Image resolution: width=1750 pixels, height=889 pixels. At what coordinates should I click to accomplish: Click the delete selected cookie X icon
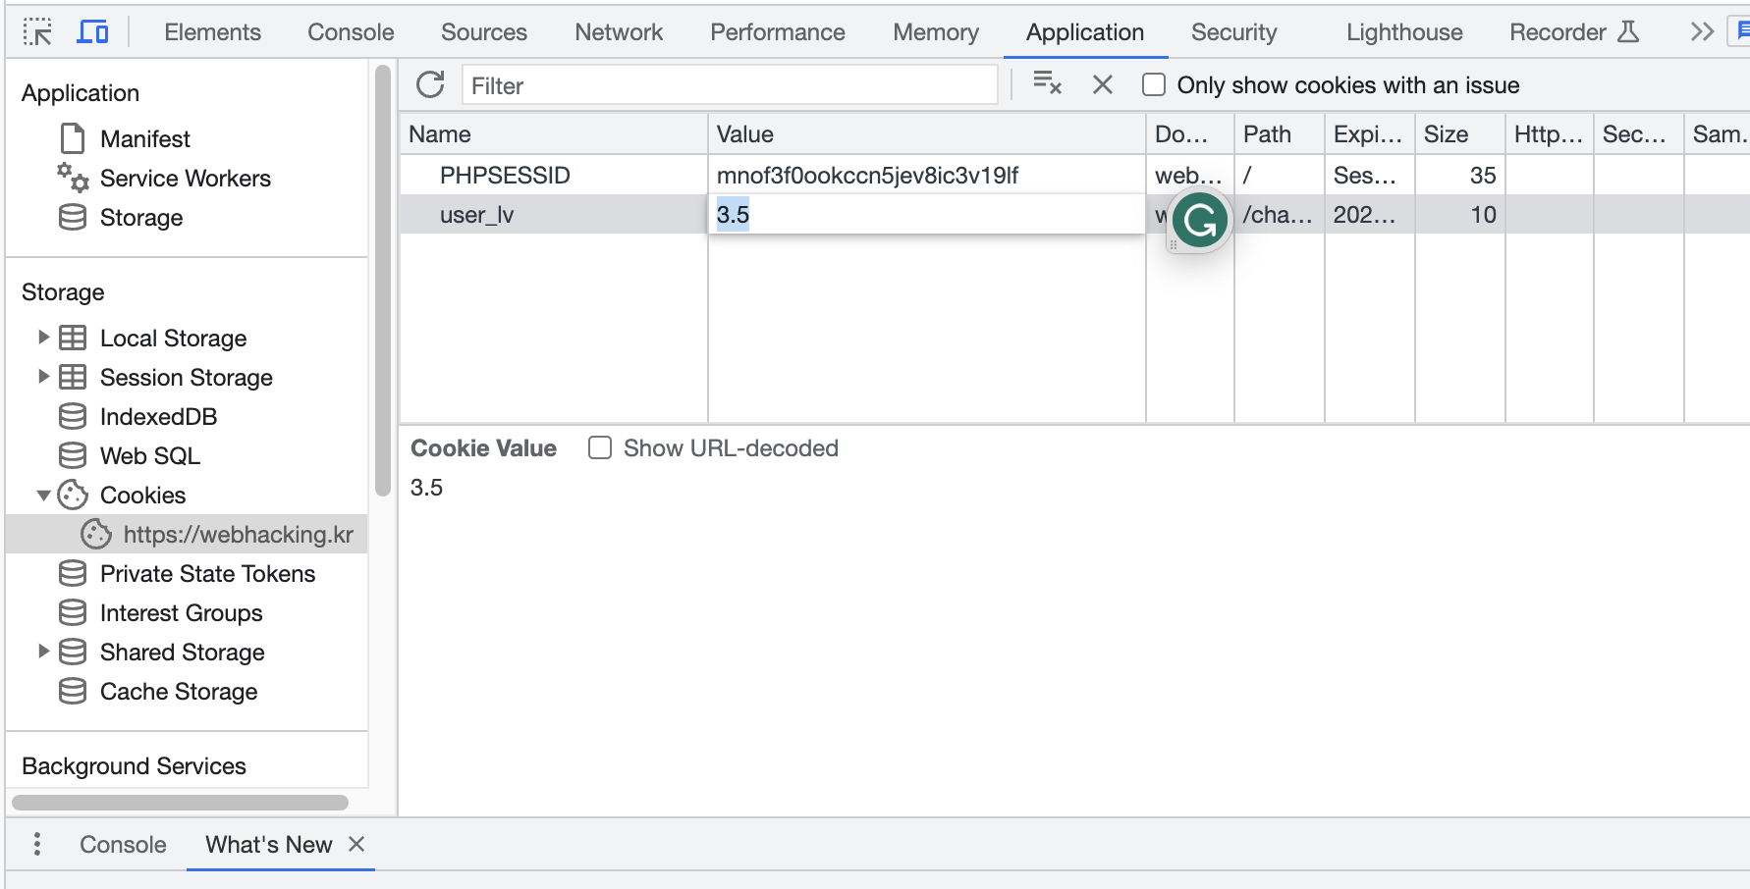point(1103,85)
